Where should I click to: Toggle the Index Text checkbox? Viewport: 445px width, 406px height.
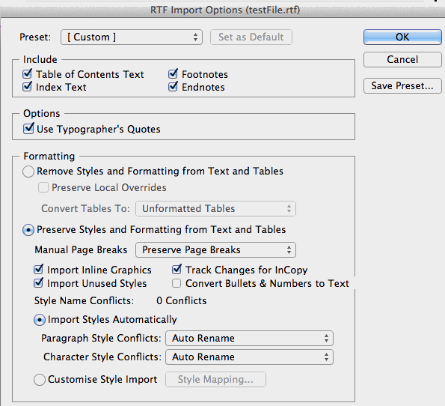click(27, 87)
